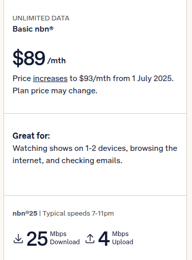192x260 pixels.
Task: Click the UNLIMITED DATA label
Action: (x=41, y=18)
